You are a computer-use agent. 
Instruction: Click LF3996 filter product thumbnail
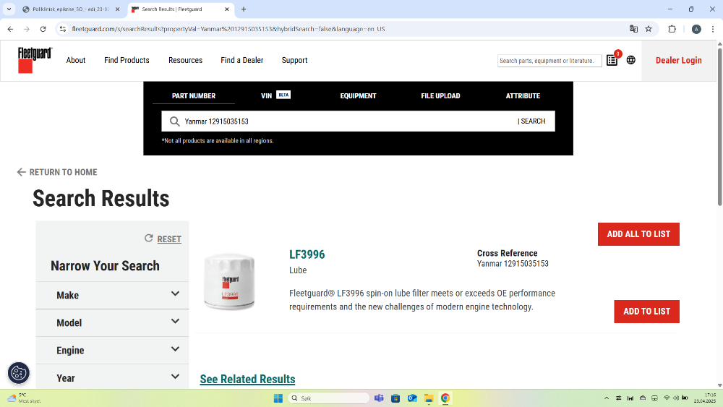pyautogui.click(x=229, y=282)
